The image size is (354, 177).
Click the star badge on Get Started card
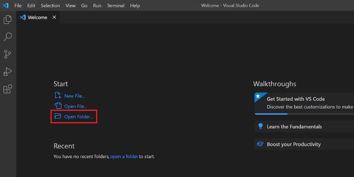pos(258,96)
